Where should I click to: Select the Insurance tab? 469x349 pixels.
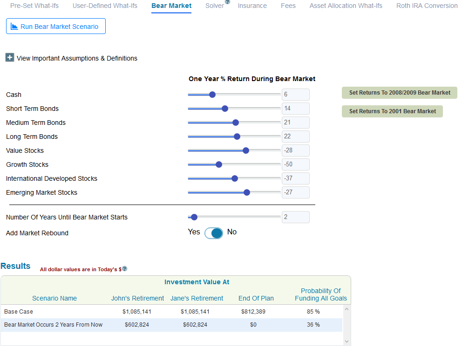tap(252, 6)
